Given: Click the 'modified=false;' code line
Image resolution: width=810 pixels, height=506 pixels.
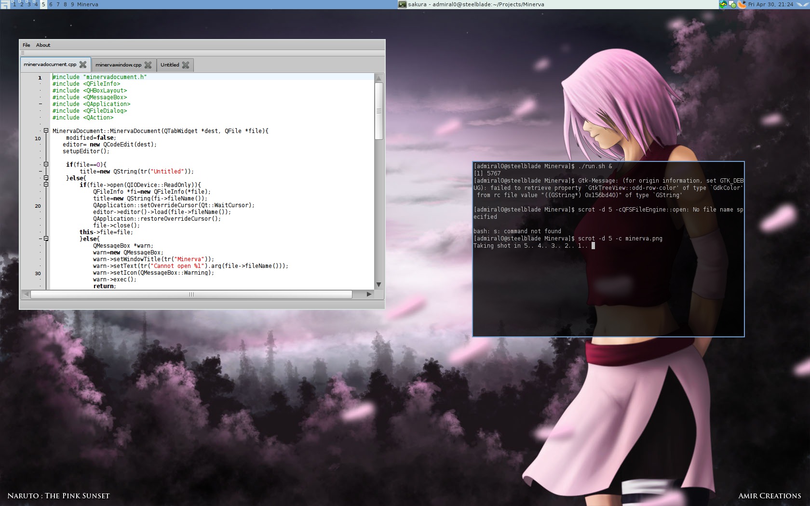Looking at the screenshot, I should [x=91, y=138].
